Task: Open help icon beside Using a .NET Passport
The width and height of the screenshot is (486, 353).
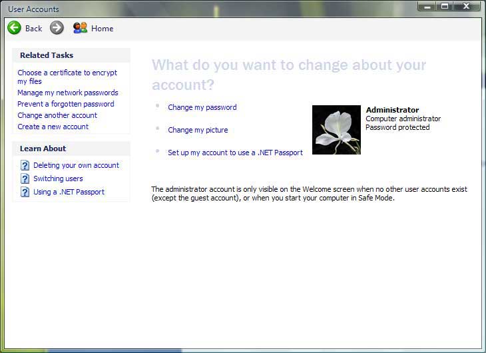Action: [25, 192]
